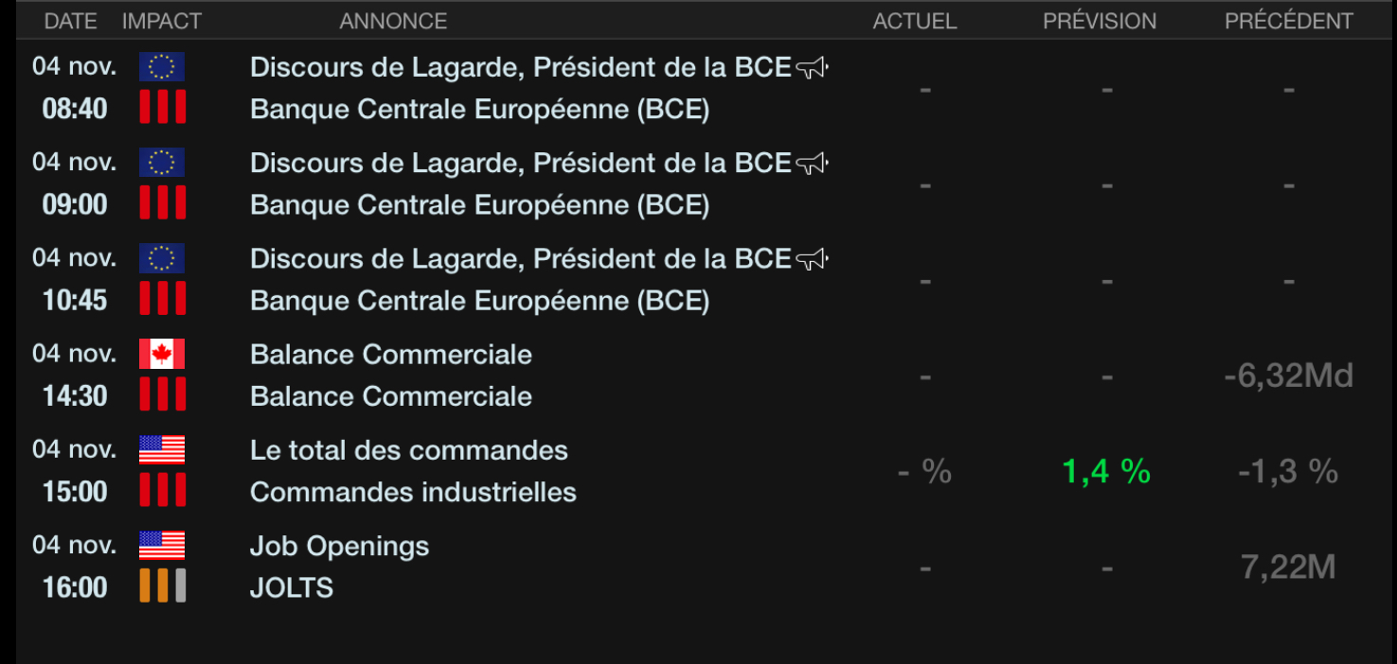Click the megaphone icon on the 08:40 Lagarde speech
This screenshot has height=664, width=1397.
click(812, 67)
